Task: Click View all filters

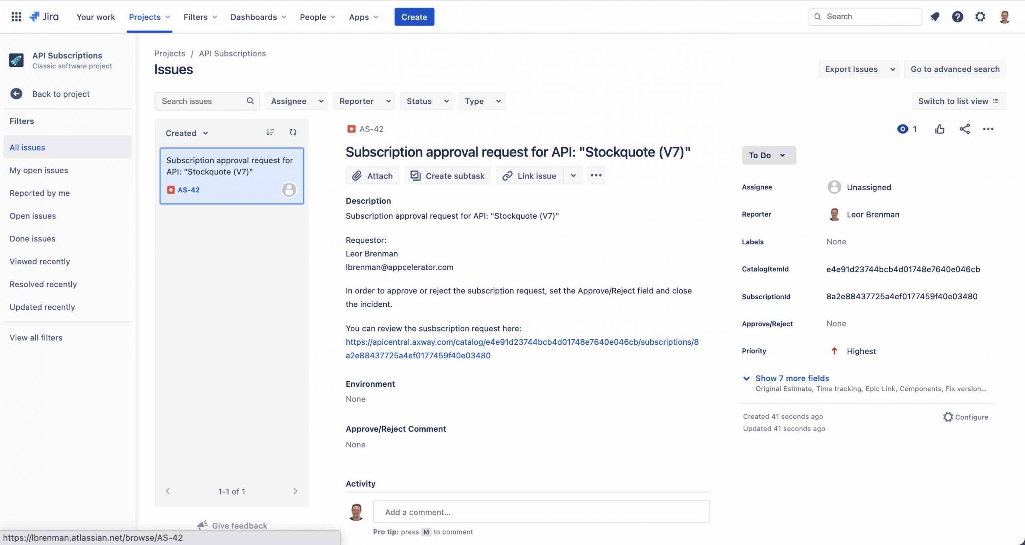Action: [36, 337]
